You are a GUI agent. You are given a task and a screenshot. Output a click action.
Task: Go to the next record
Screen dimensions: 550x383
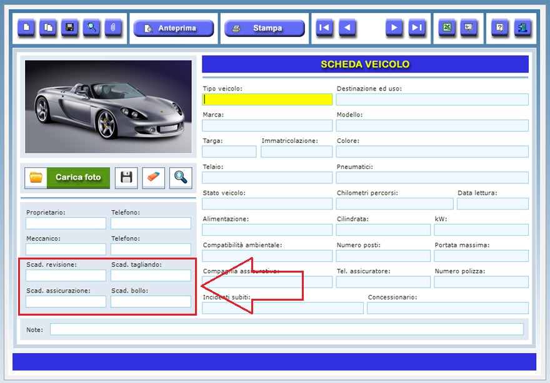point(394,28)
